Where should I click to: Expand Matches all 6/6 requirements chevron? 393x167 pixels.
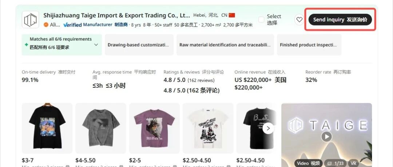[96, 45]
